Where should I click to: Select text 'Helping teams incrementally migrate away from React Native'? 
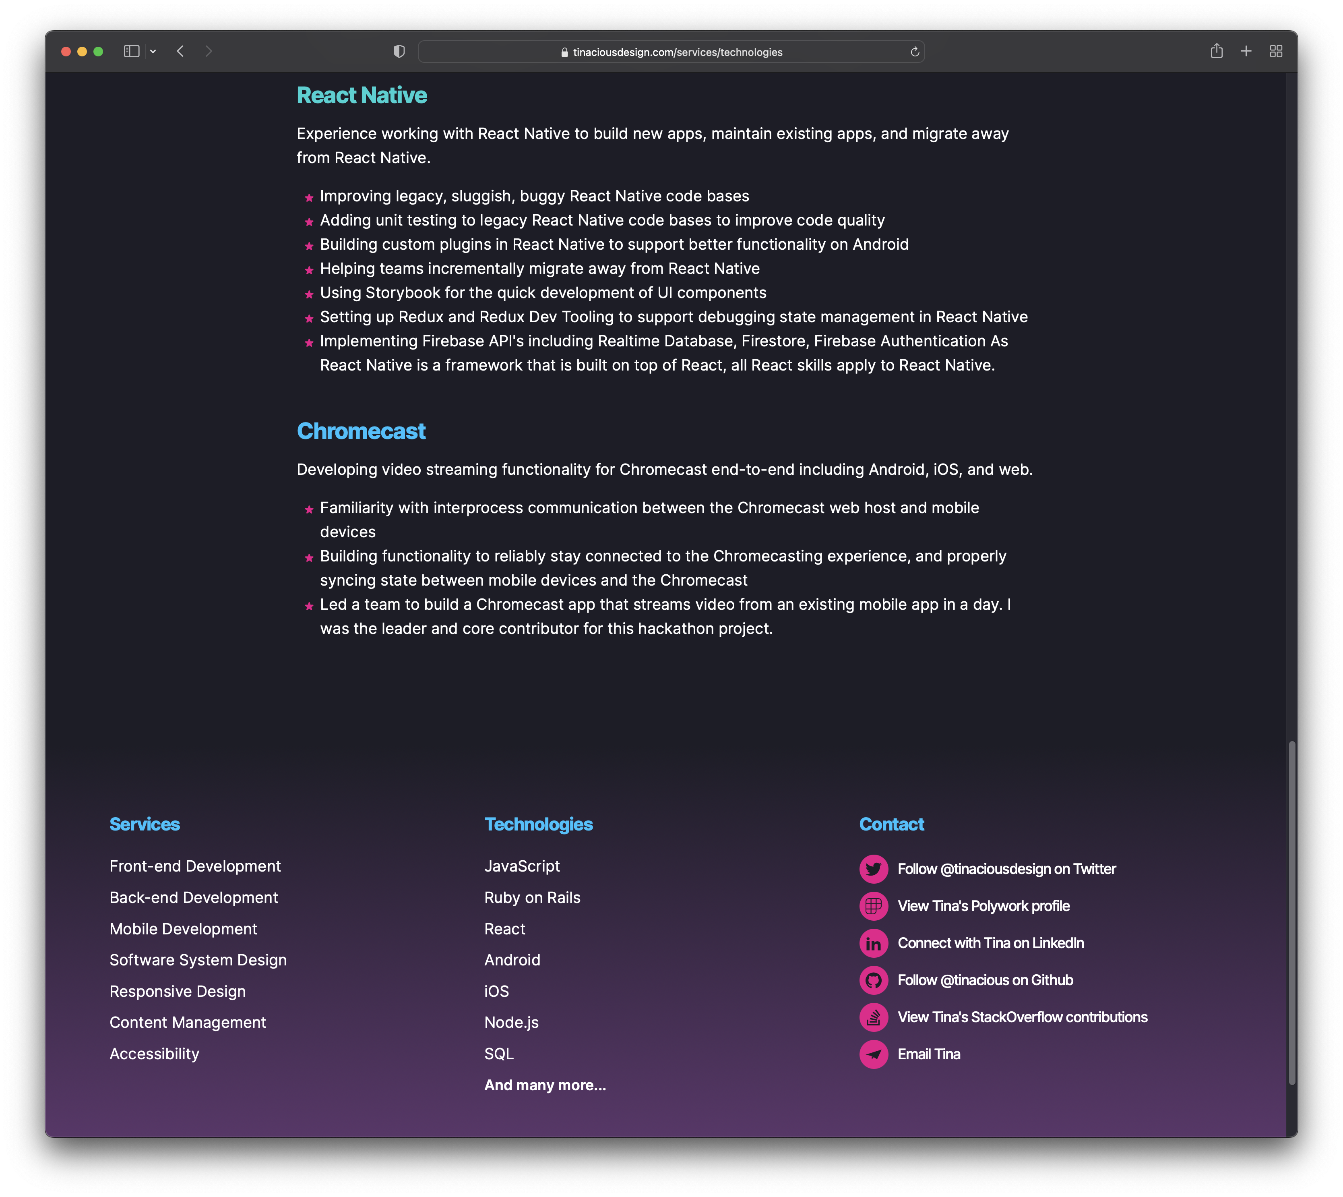coord(540,268)
